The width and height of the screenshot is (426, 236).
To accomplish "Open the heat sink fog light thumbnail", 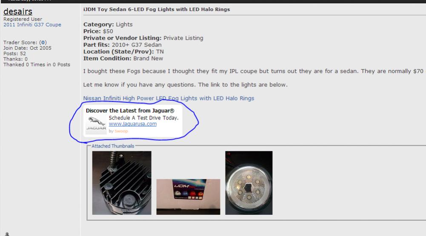I will [x=122, y=183].
